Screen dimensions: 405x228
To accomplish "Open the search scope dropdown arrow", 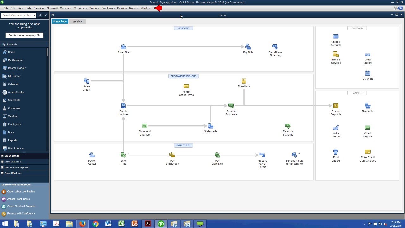I will click(x=34, y=15).
